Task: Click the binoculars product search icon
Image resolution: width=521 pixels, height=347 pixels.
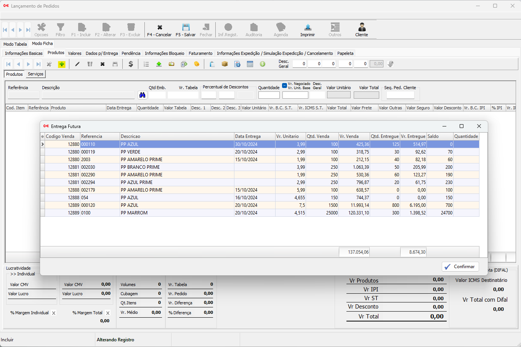Action: [x=143, y=95]
